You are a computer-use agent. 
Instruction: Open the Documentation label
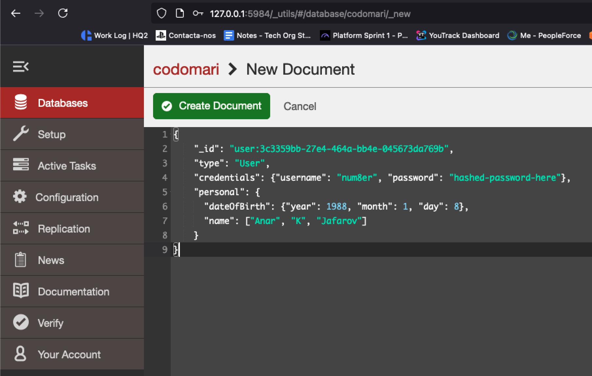pyautogui.click(x=74, y=291)
